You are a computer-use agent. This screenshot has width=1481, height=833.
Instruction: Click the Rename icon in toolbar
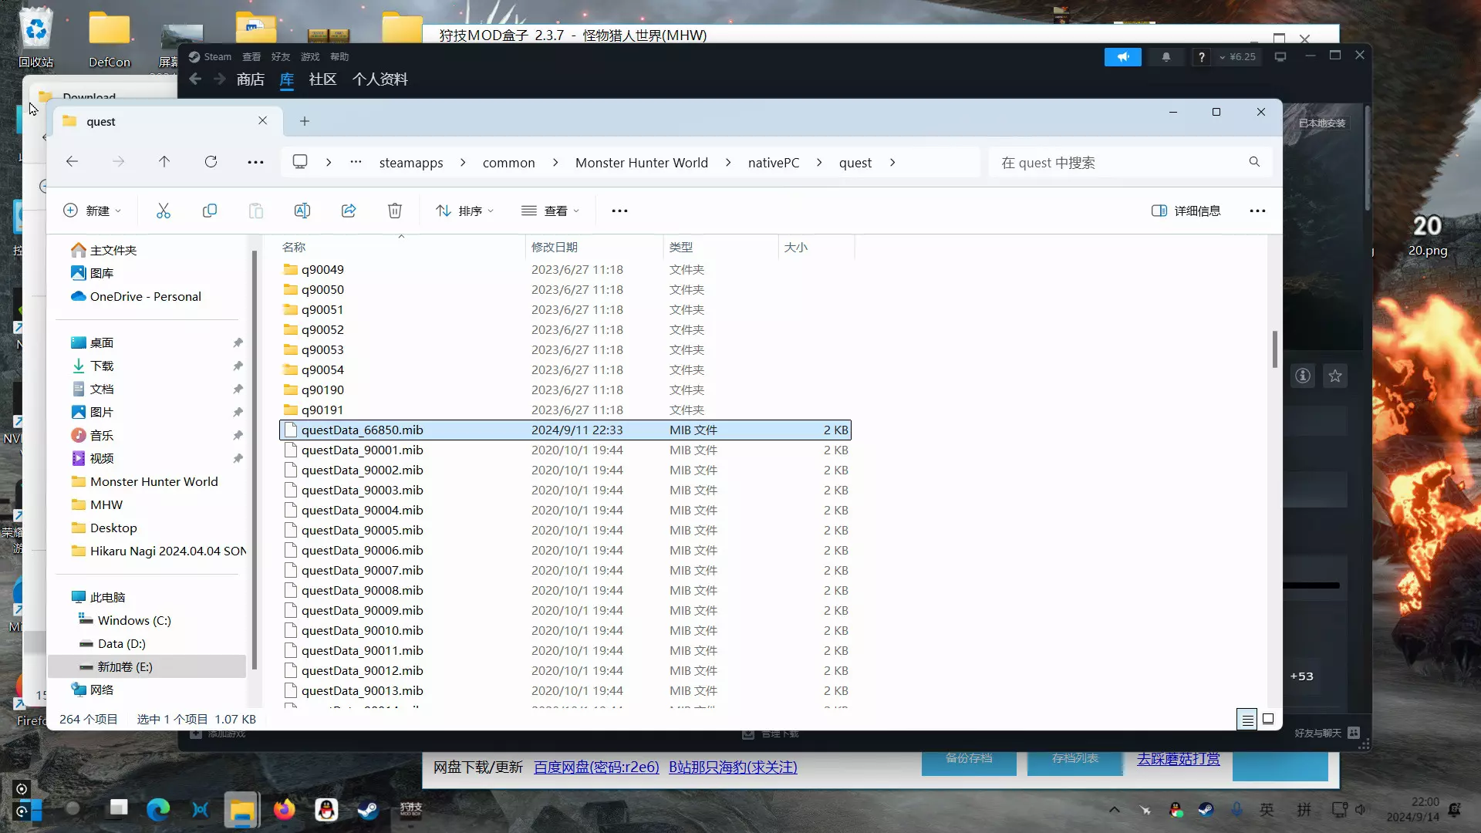302,211
